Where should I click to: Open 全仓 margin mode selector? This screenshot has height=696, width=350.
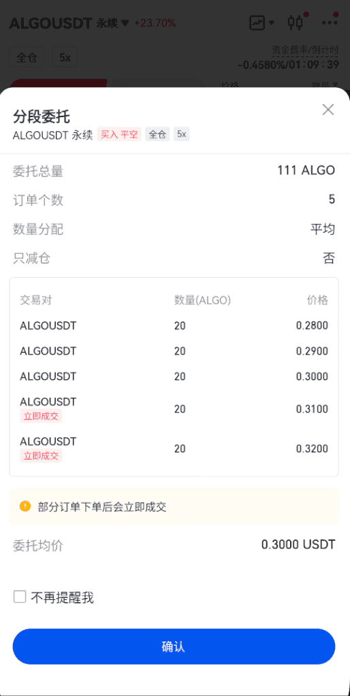click(27, 58)
